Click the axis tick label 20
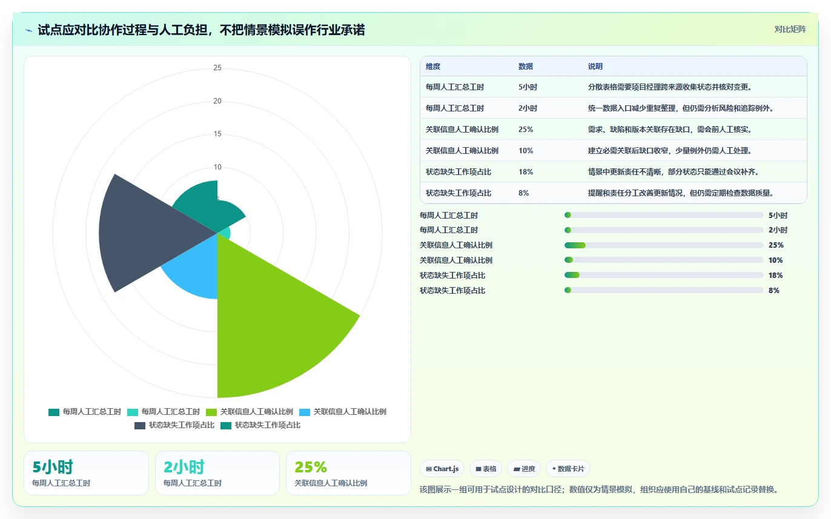831x519 pixels. point(217,101)
